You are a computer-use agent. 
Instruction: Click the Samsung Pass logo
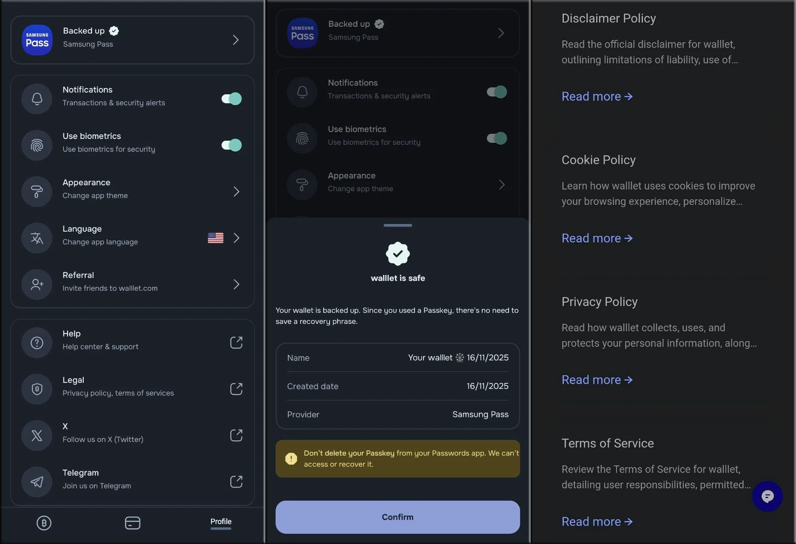(37, 40)
